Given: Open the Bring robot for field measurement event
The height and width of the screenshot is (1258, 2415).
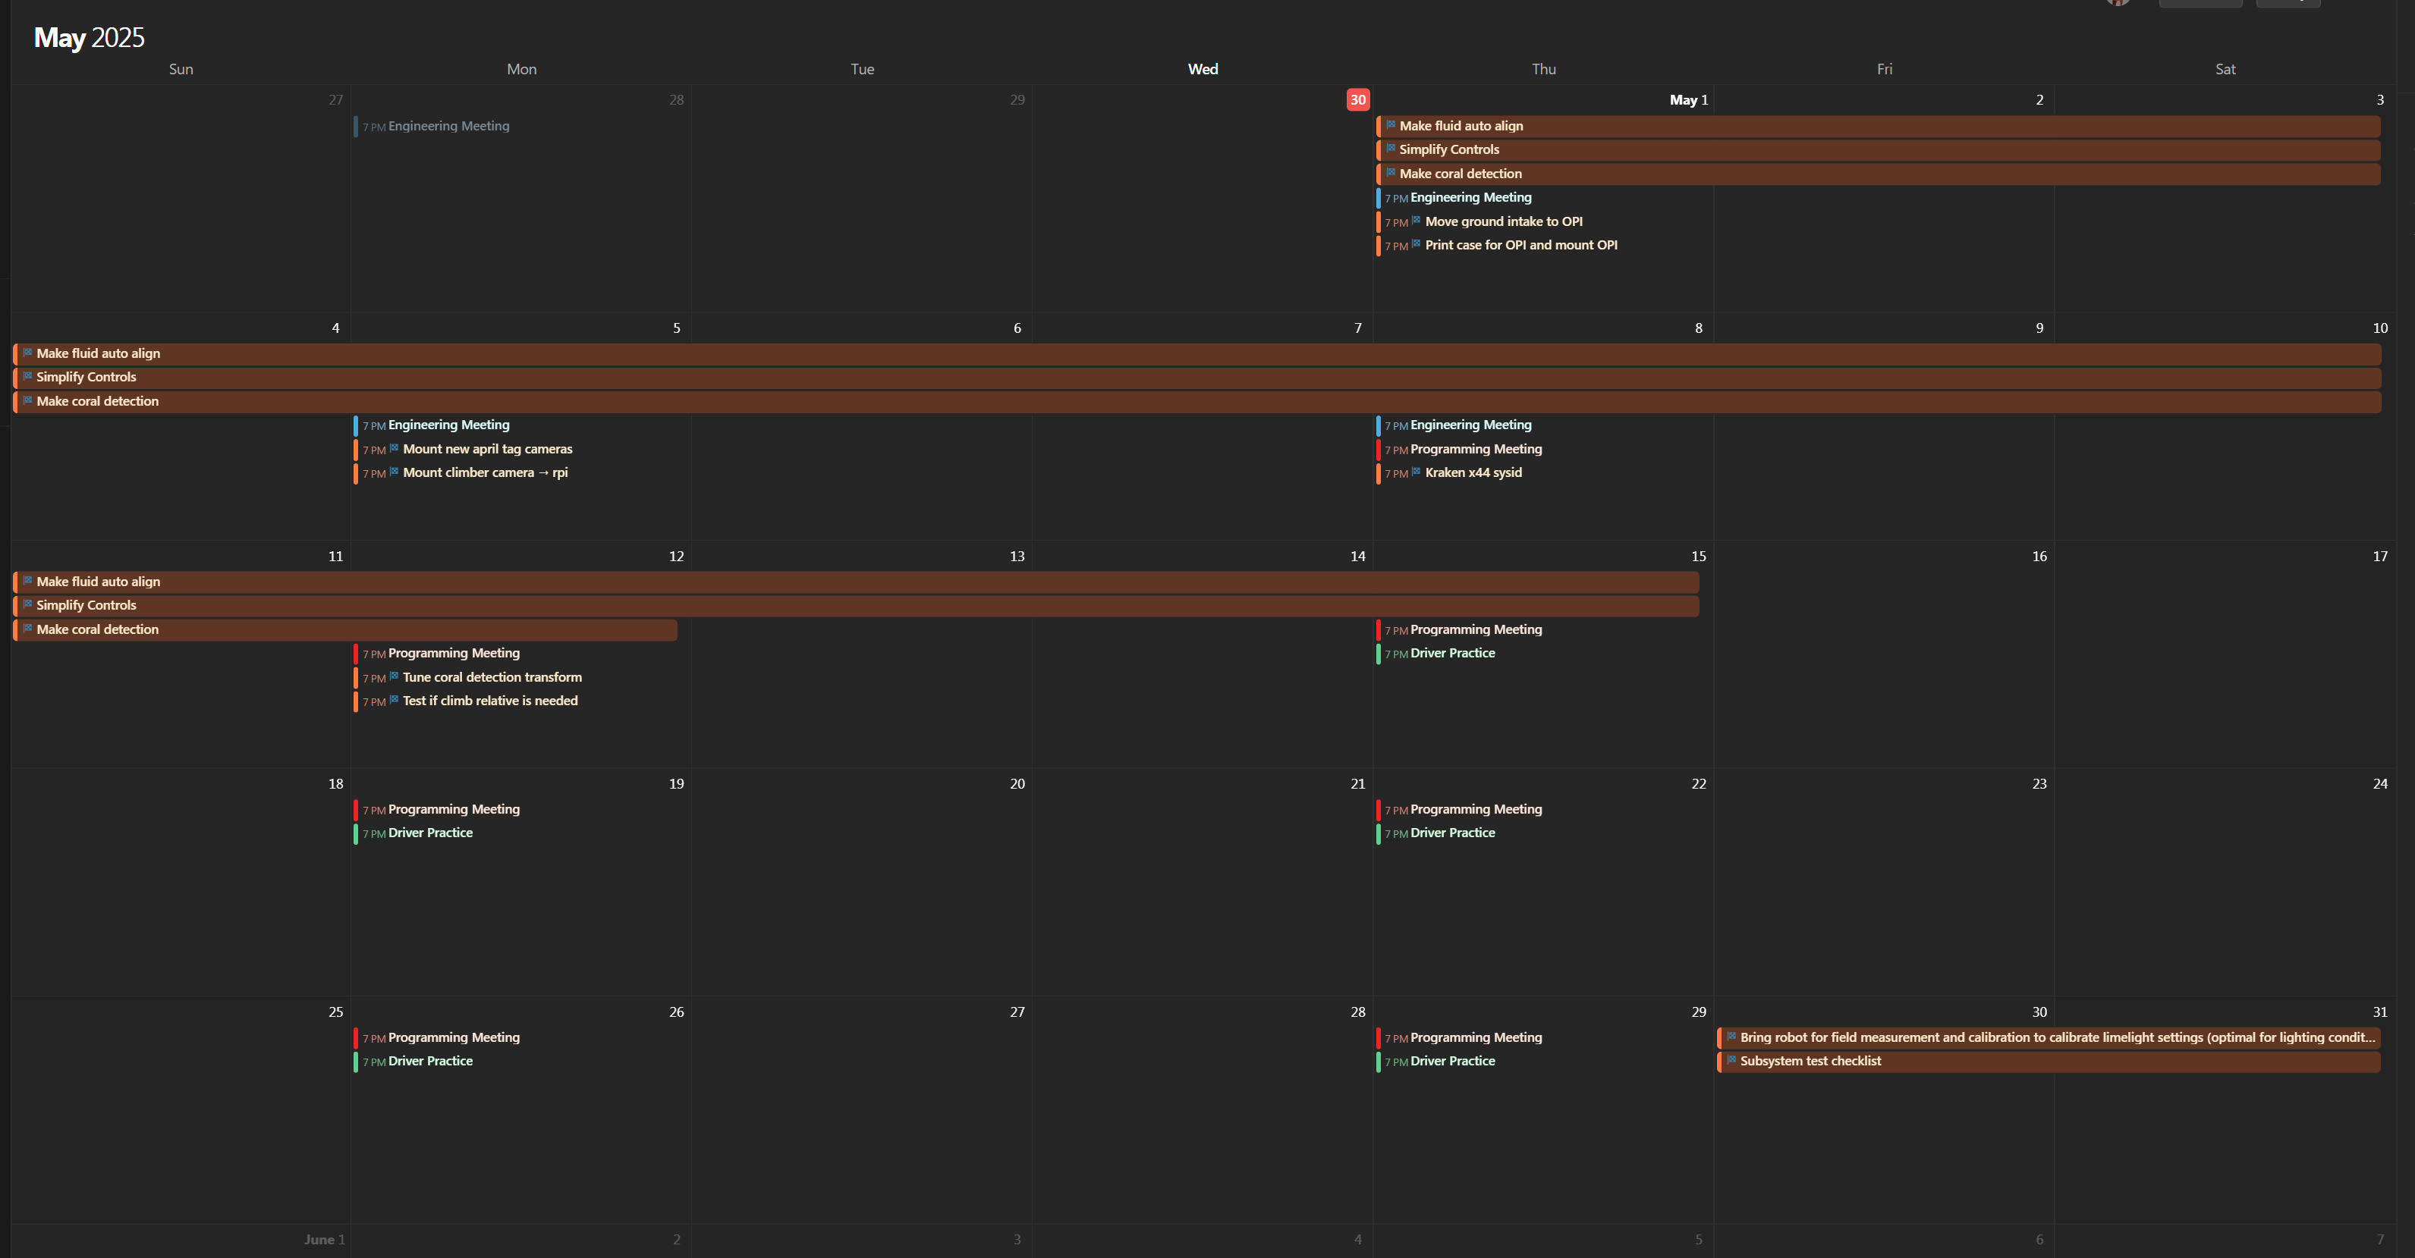Looking at the screenshot, I should (x=2056, y=1037).
